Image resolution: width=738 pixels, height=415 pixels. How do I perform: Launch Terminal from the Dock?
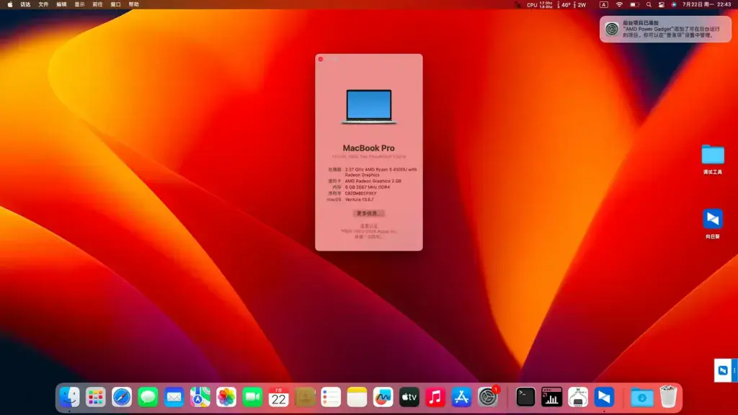pyautogui.click(x=525, y=398)
